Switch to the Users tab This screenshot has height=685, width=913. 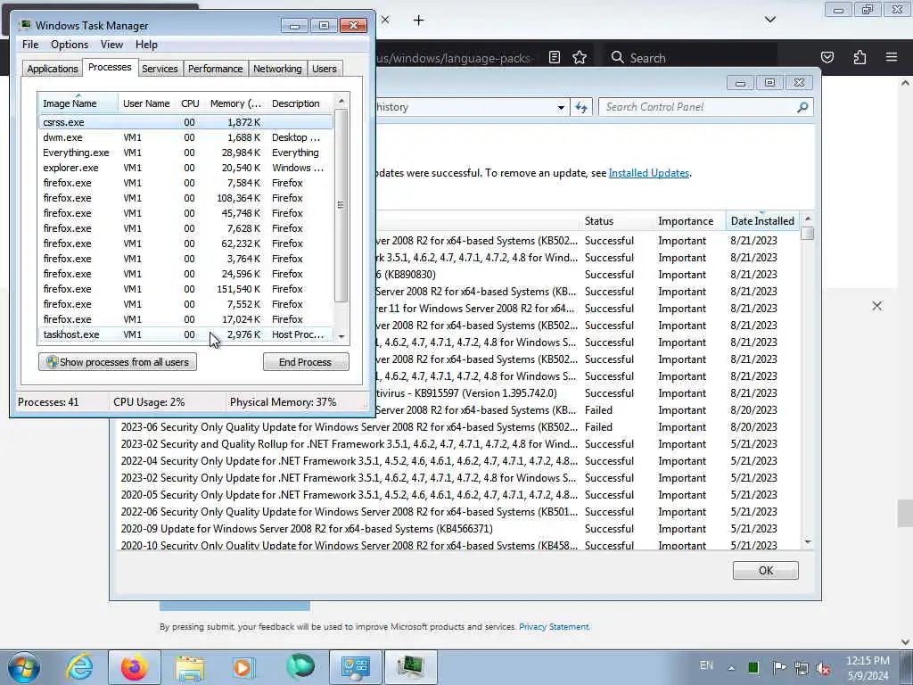pos(324,69)
